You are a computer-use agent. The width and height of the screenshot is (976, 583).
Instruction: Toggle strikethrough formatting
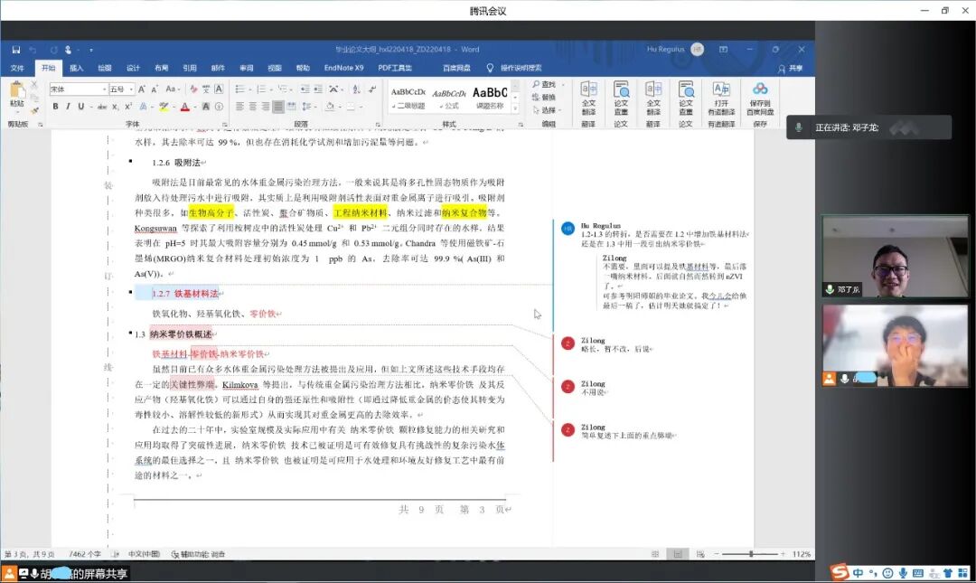[101, 107]
